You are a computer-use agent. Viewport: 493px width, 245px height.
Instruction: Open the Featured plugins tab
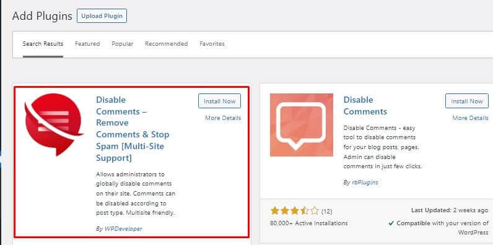tap(87, 44)
